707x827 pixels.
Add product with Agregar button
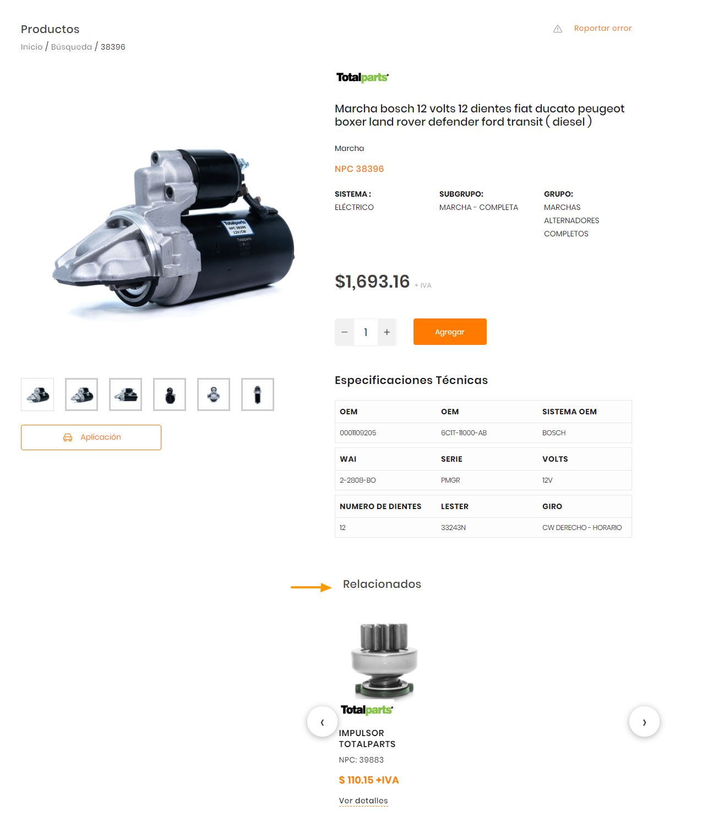tap(450, 332)
